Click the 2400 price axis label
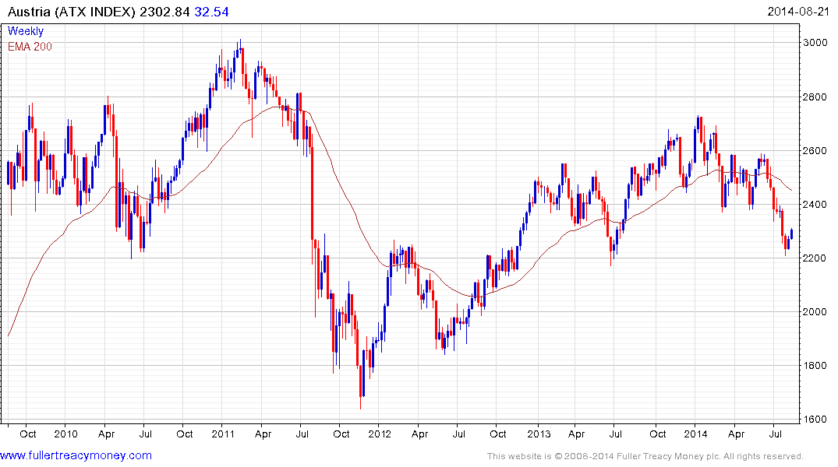The image size is (838, 467). [x=815, y=205]
